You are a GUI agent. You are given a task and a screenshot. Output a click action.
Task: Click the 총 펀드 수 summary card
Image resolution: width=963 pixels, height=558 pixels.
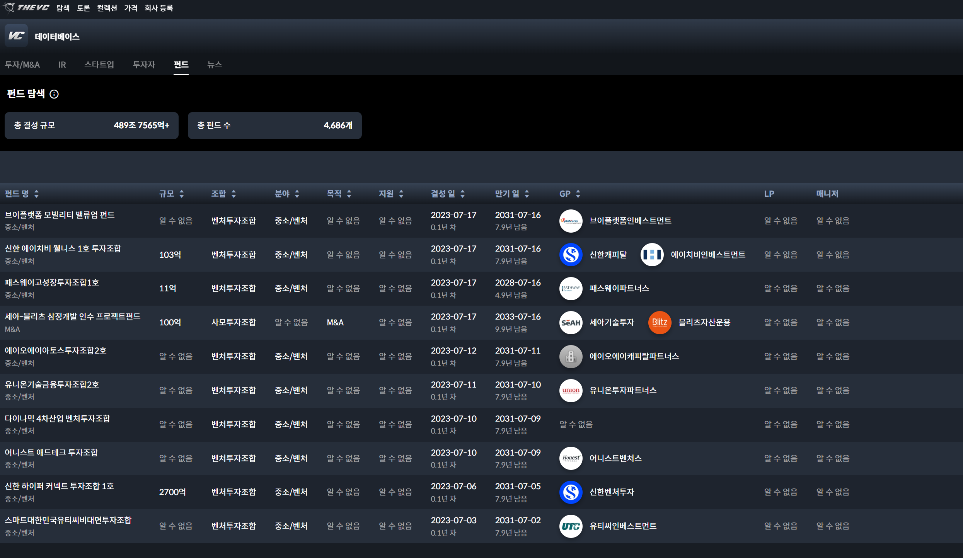coord(274,125)
